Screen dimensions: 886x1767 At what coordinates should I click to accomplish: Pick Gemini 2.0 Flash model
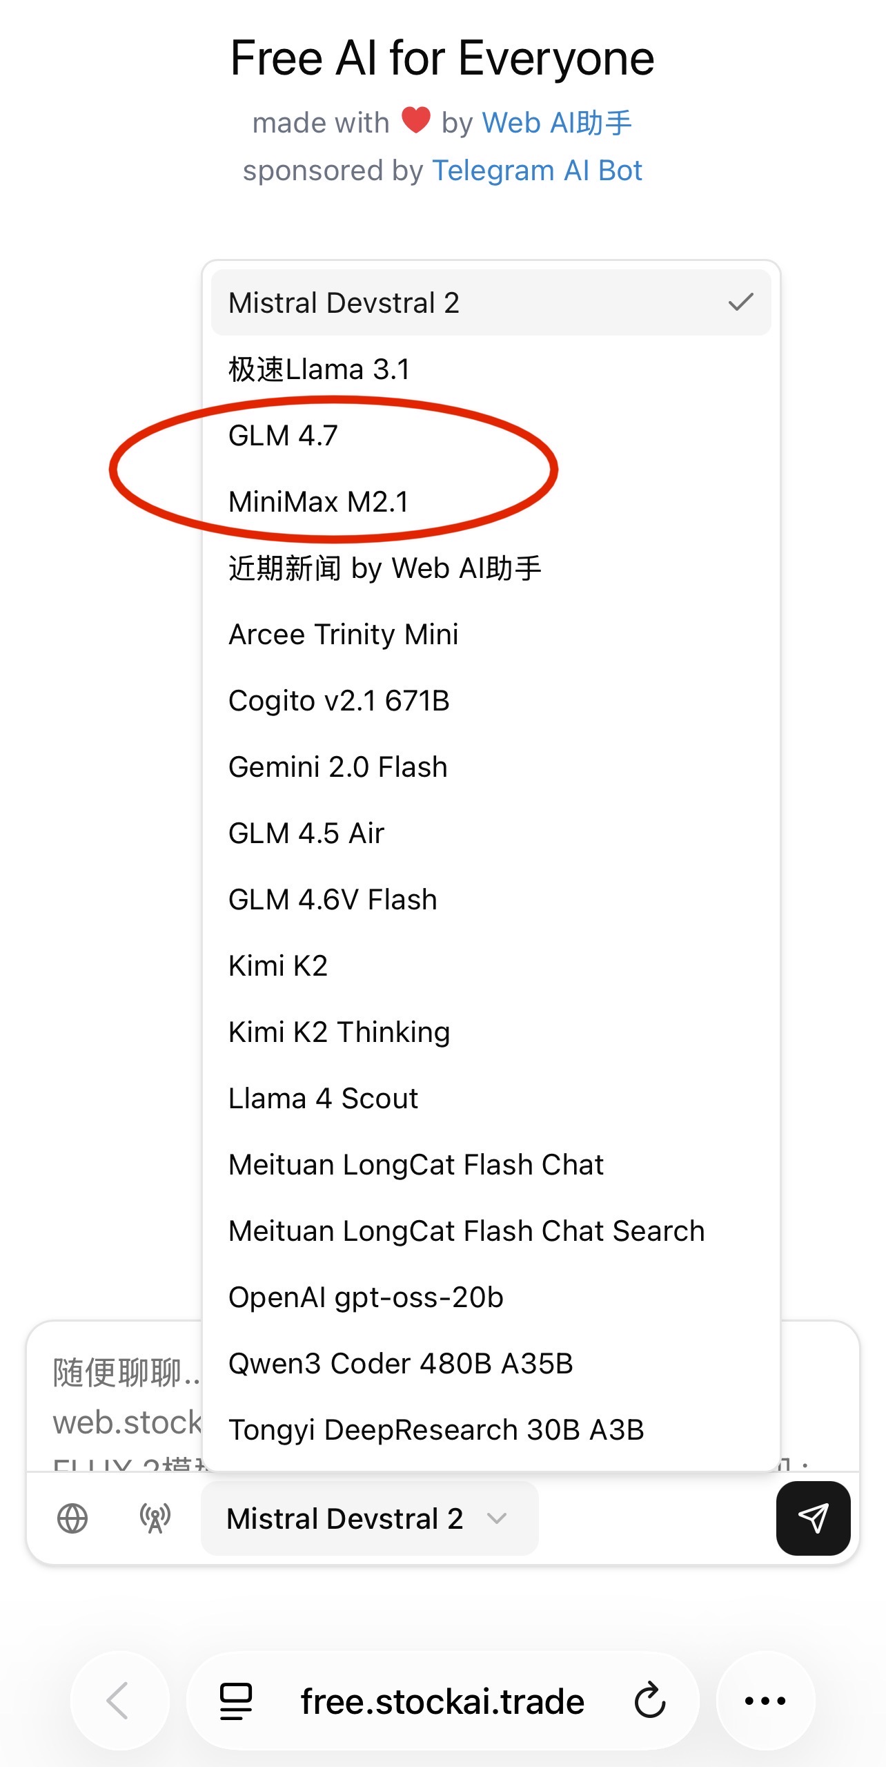(338, 767)
